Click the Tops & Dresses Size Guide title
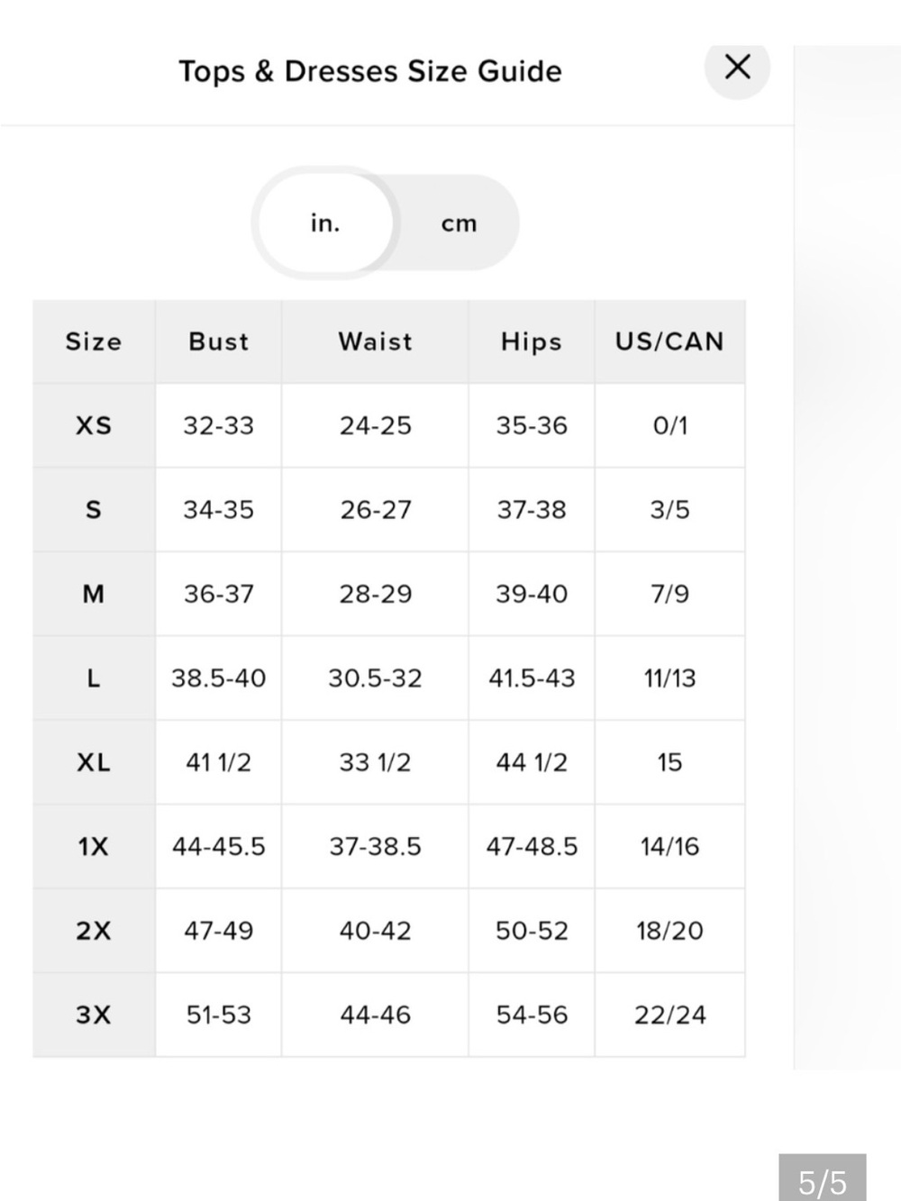Screen dimensions: 901x1201 (370, 71)
